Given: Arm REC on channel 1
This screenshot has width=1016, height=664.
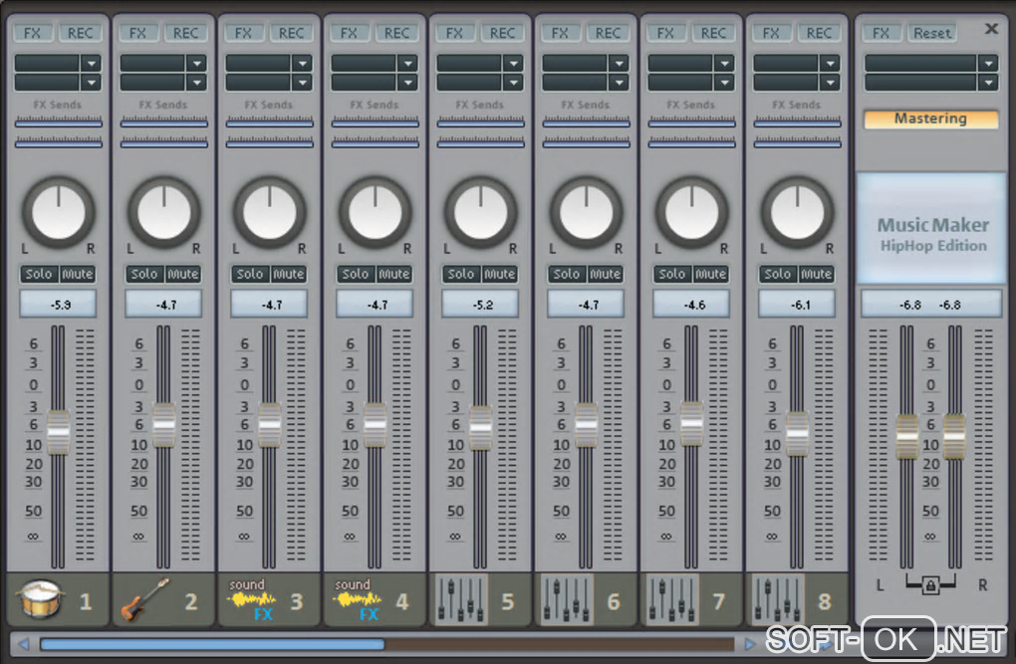Looking at the screenshot, I should [81, 33].
